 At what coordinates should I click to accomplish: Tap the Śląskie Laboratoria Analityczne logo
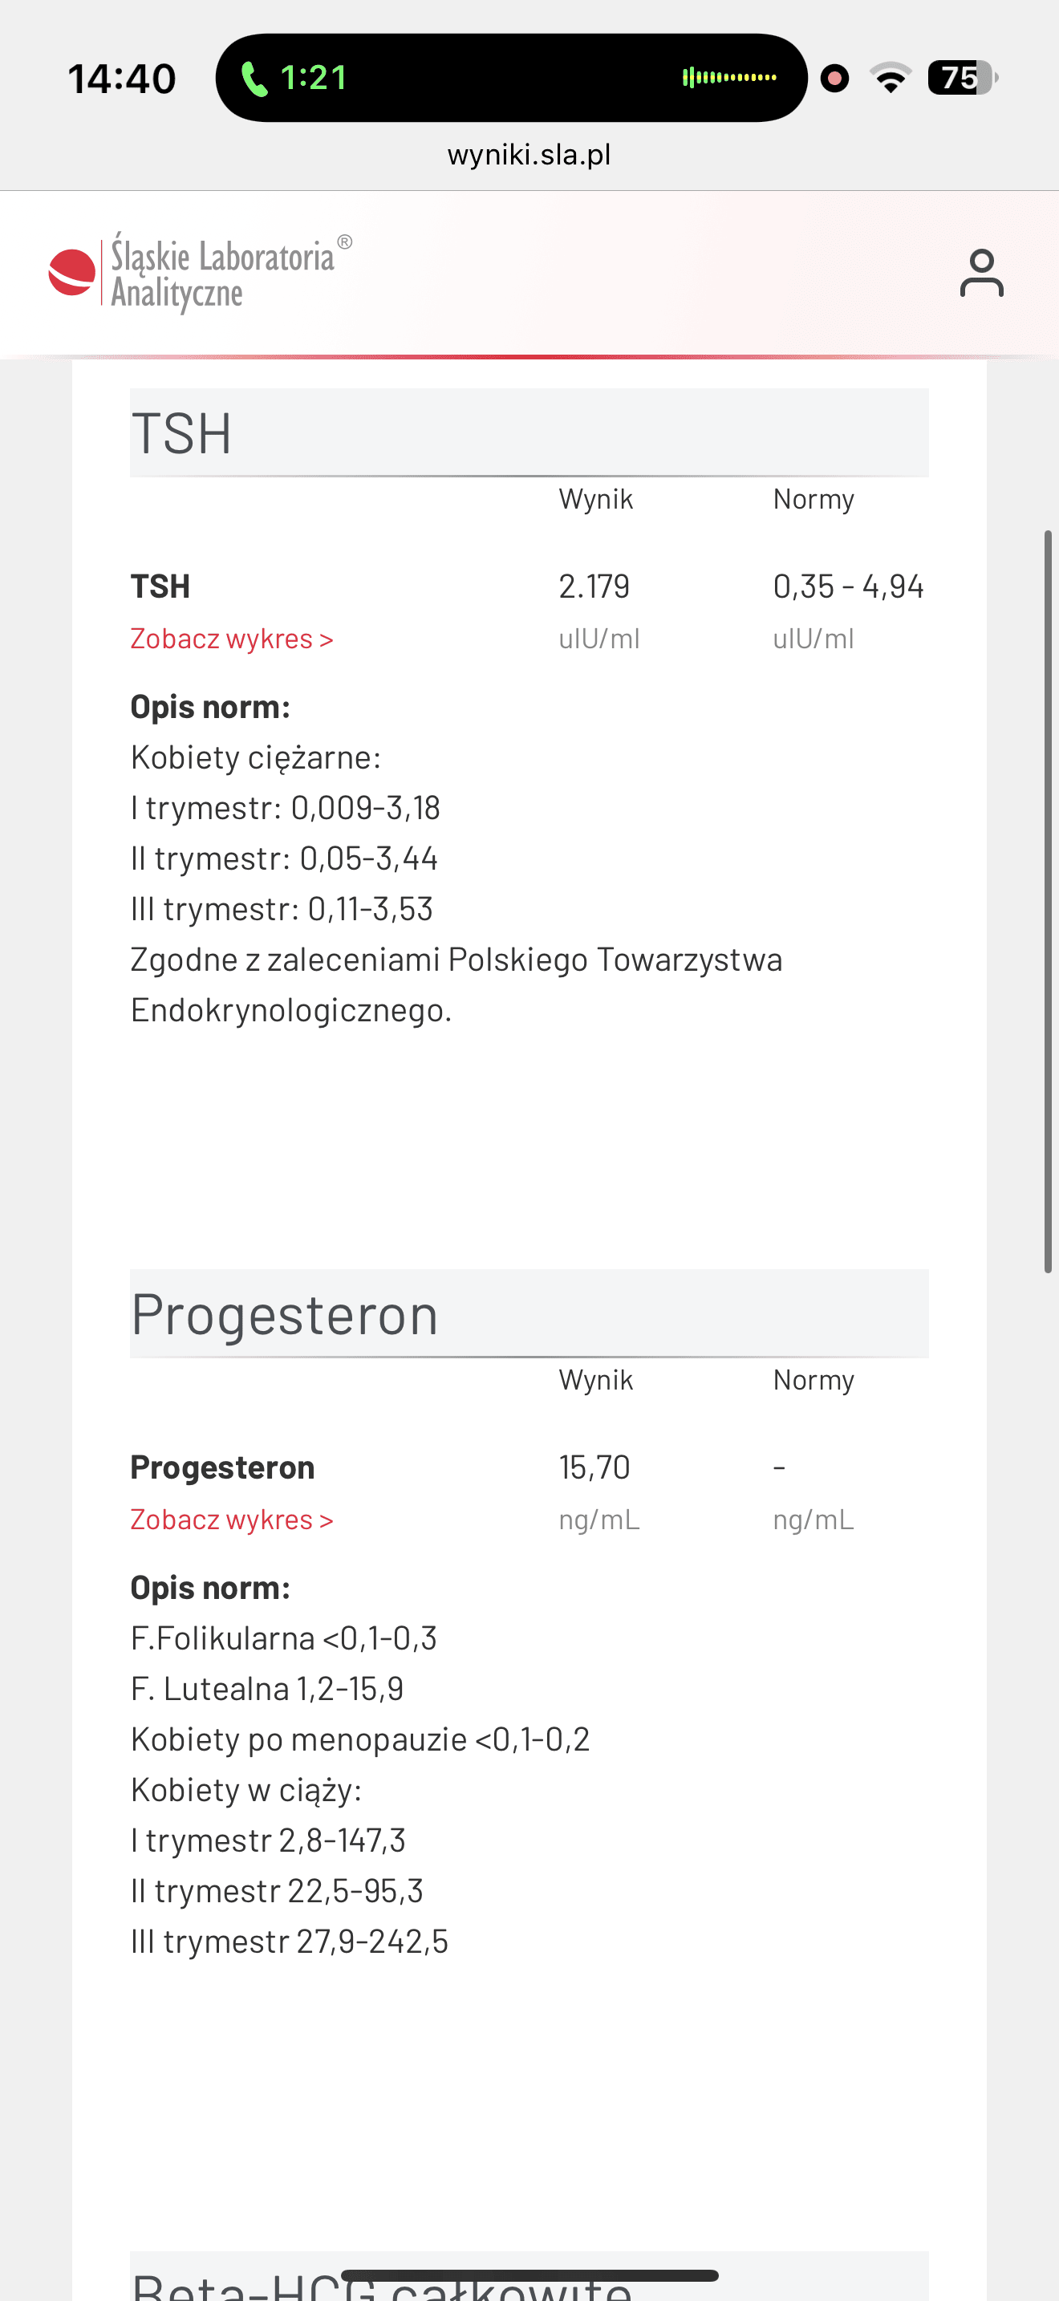coord(200,274)
